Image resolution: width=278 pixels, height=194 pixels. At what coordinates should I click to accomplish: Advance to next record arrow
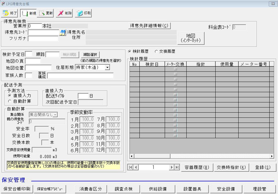(171, 167)
